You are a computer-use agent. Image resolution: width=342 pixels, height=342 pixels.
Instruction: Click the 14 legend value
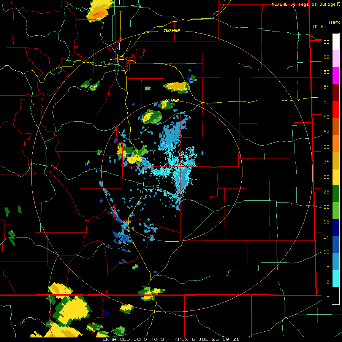[326, 237]
